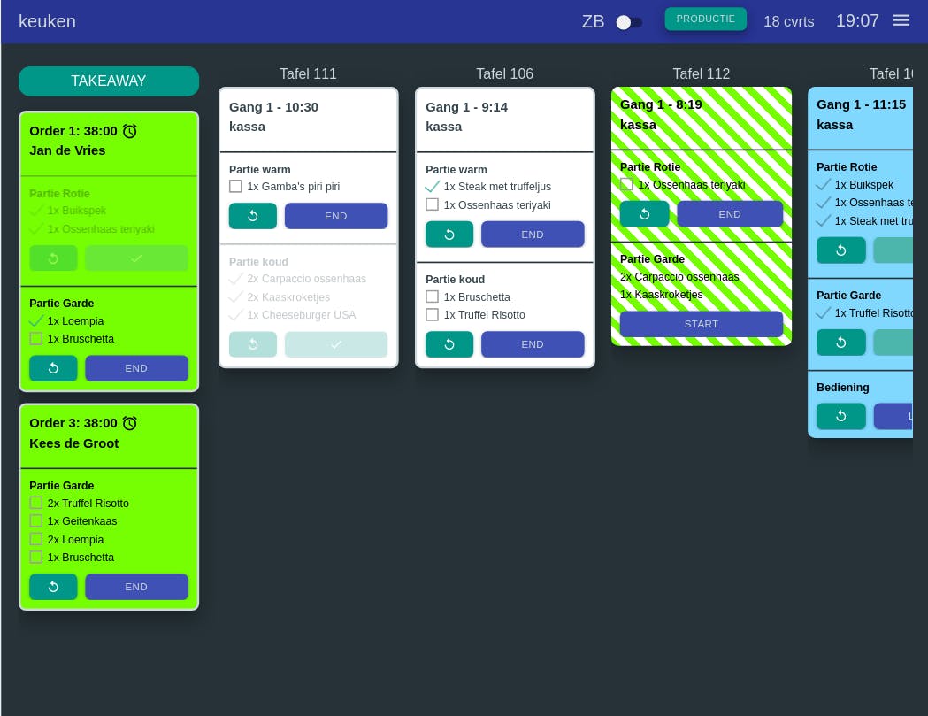Open the hamburger menu in header
This screenshot has width=928, height=716.
901,20
